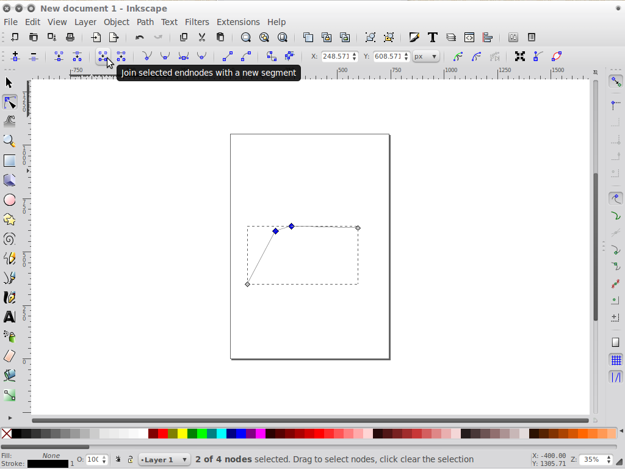The width and height of the screenshot is (625, 469).
Task: Select the Selector arrow tool
Action: pyautogui.click(x=9, y=82)
